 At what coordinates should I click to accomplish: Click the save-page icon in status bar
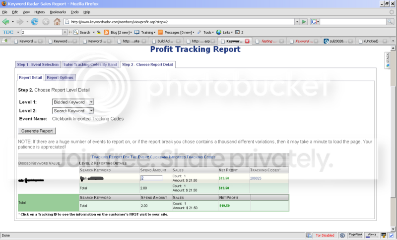(309, 236)
